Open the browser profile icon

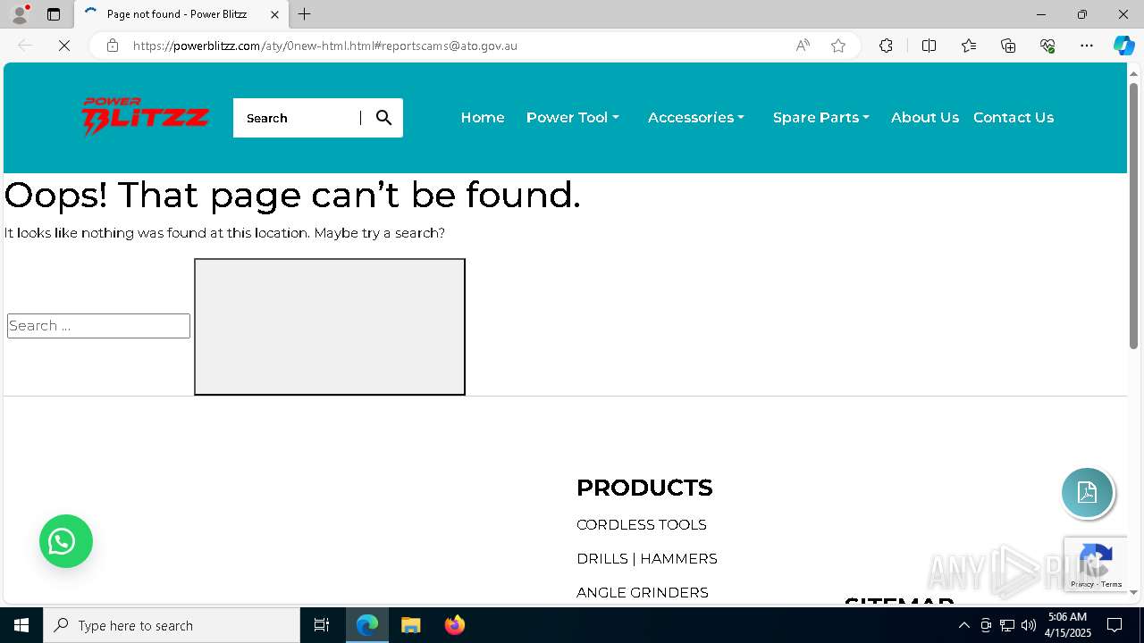tap(20, 14)
